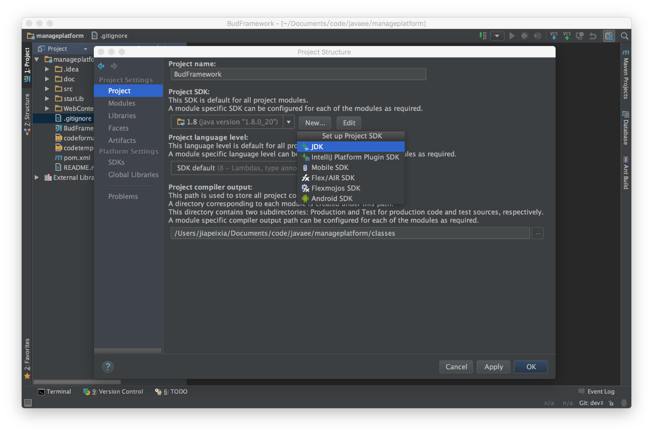Click the Edit SDK button
This screenshot has width=653, height=434.
(x=349, y=123)
